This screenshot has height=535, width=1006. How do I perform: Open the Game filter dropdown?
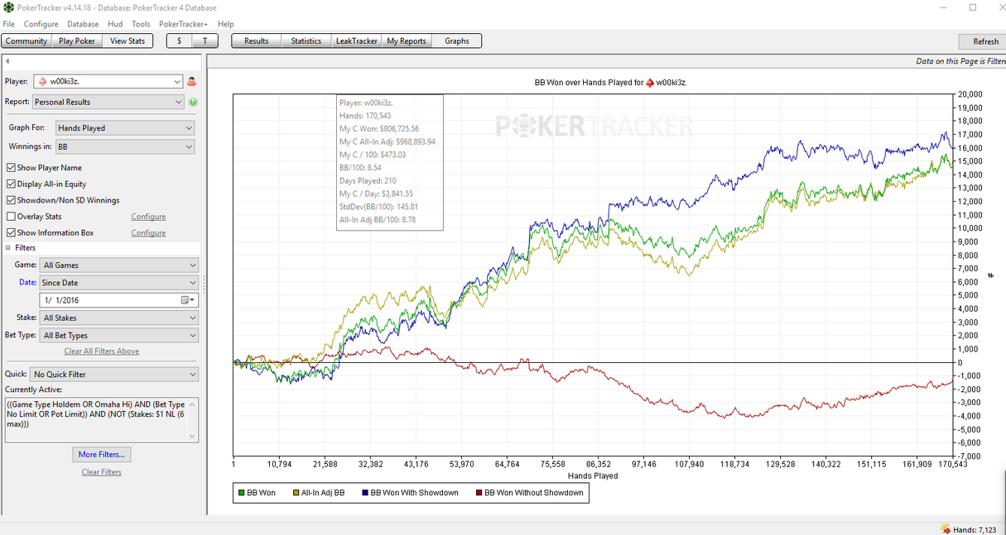120,265
